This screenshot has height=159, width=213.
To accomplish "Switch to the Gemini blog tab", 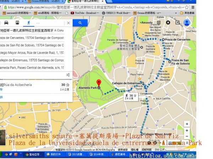I will point(45,1).
